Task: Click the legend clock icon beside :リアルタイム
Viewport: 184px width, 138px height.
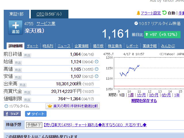Action: (x=6, y=106)
